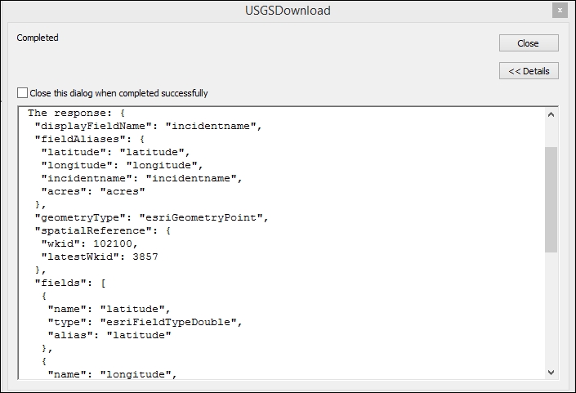Click the displayFieldName line in output
576x393 pixels.
(147, 127)
